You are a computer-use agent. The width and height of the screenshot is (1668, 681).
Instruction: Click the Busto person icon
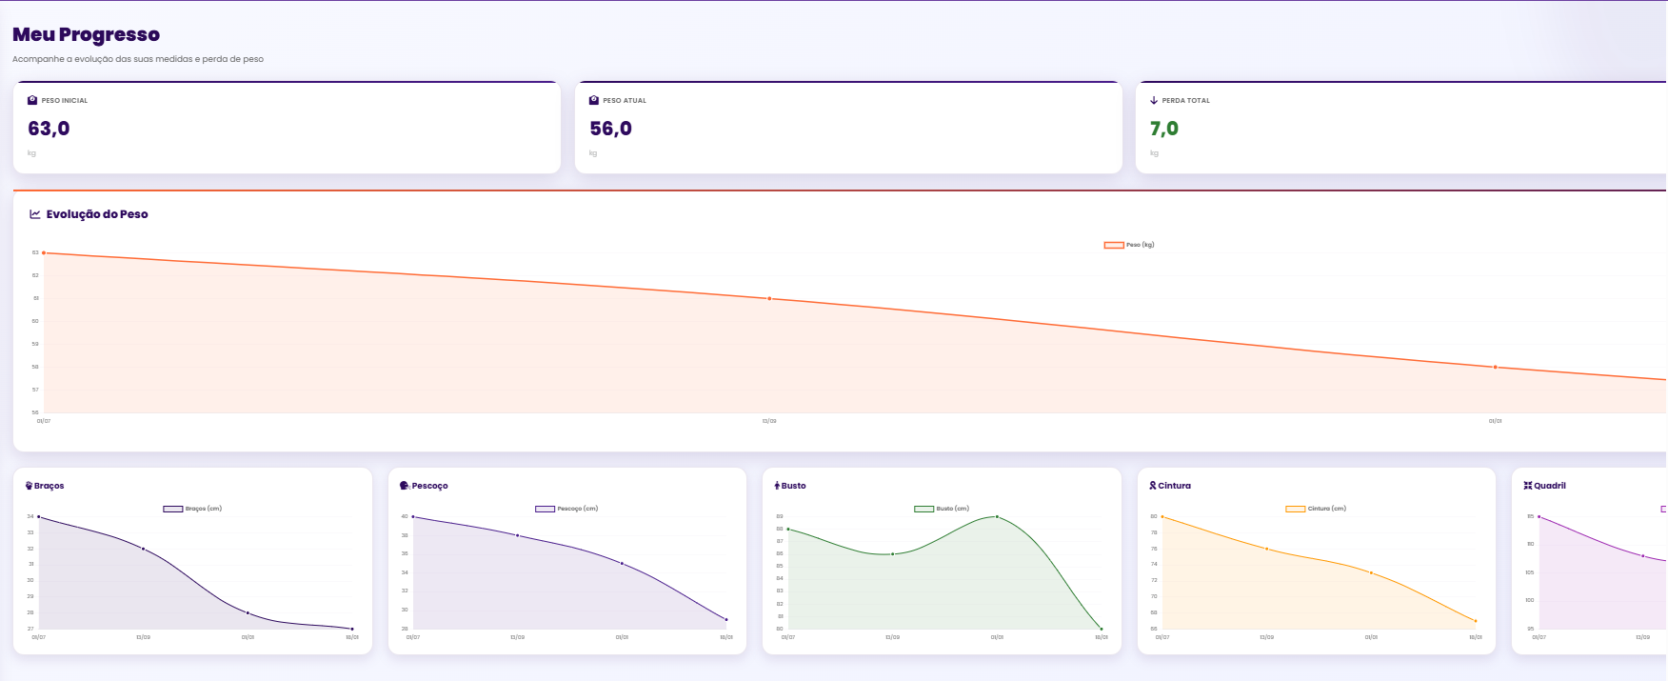[777, 486]
